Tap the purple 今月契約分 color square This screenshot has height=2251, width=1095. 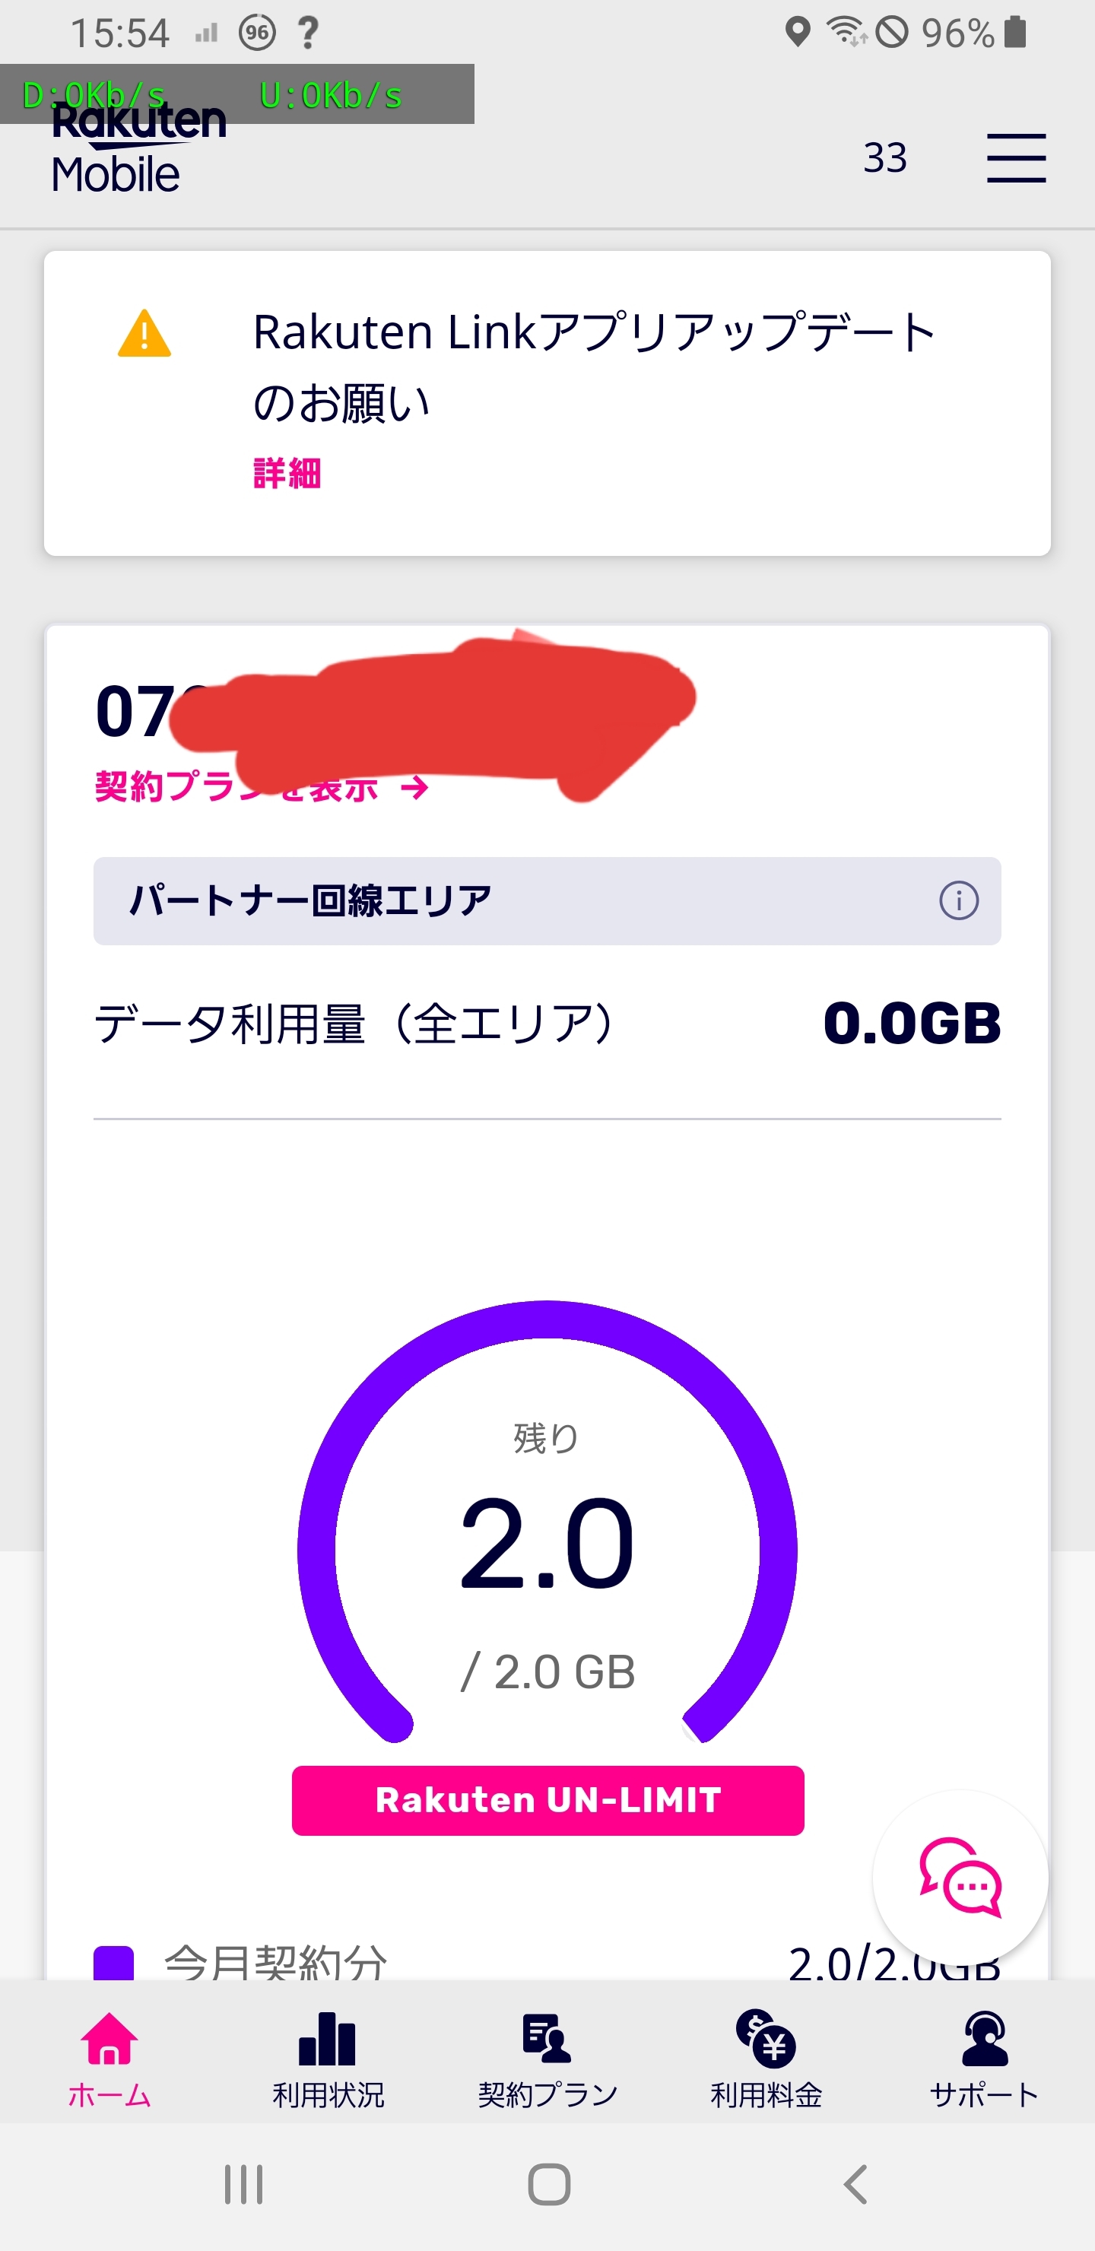[x=113, y=1963]
